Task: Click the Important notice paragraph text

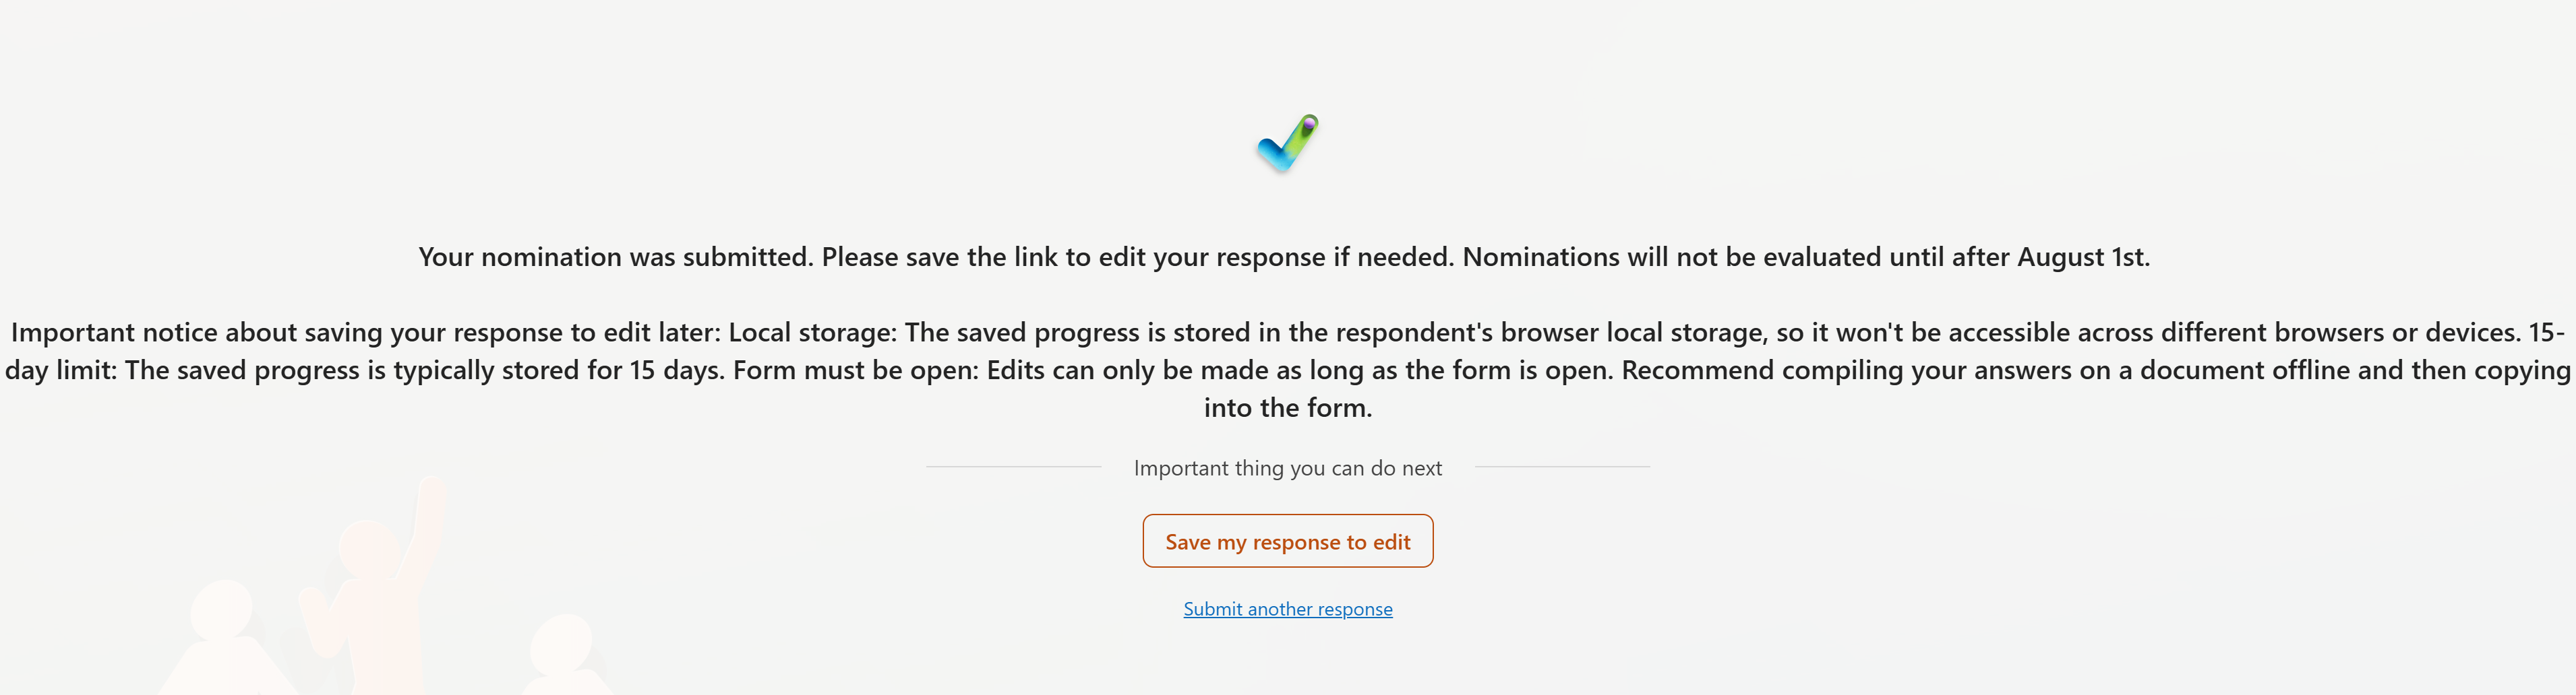Action: click(1287, 370)
